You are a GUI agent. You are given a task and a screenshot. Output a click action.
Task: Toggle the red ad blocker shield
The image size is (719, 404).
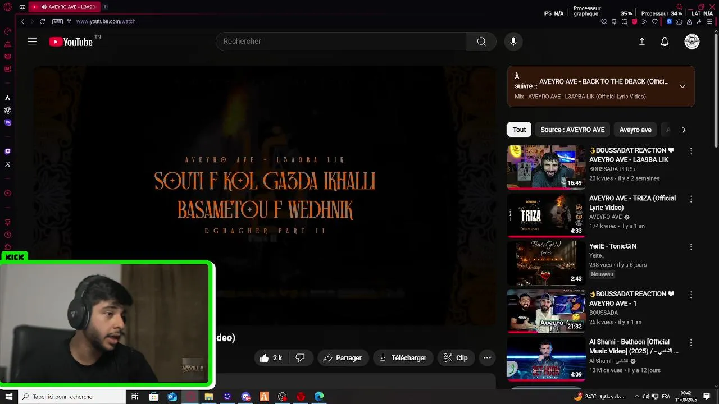(634, 22)
